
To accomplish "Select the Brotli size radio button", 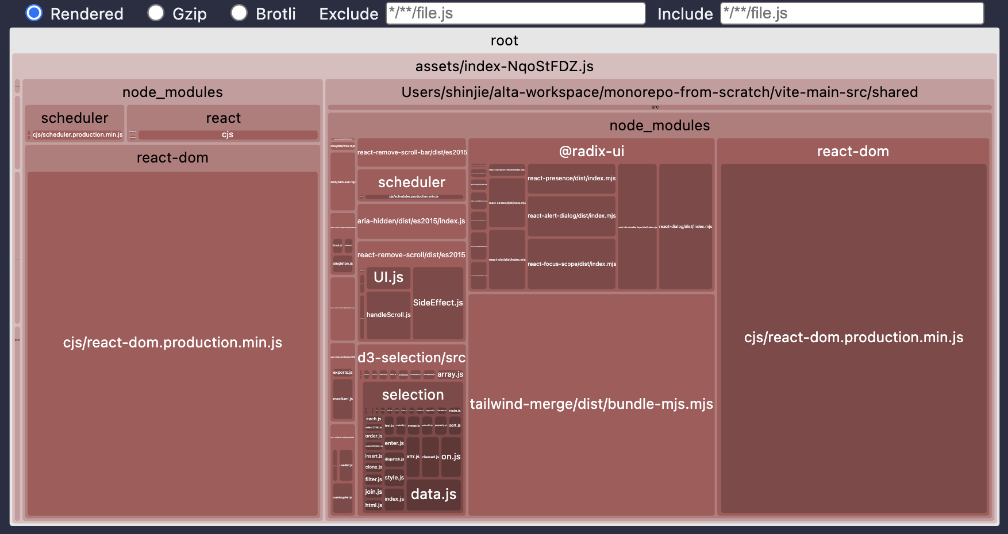I will coord(239,13).
